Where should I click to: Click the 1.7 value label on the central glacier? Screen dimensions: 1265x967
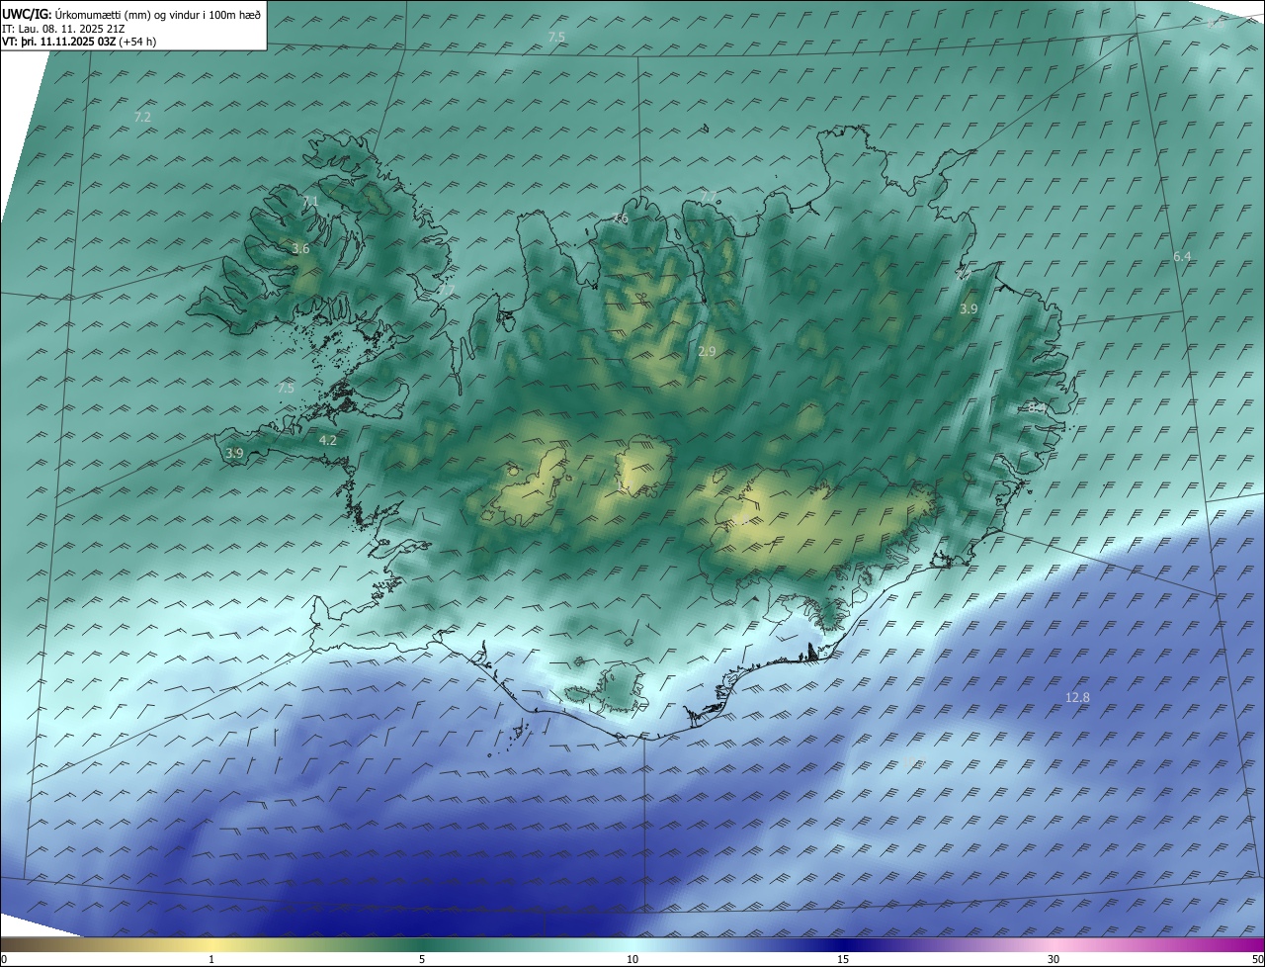(x=624, y=484)
